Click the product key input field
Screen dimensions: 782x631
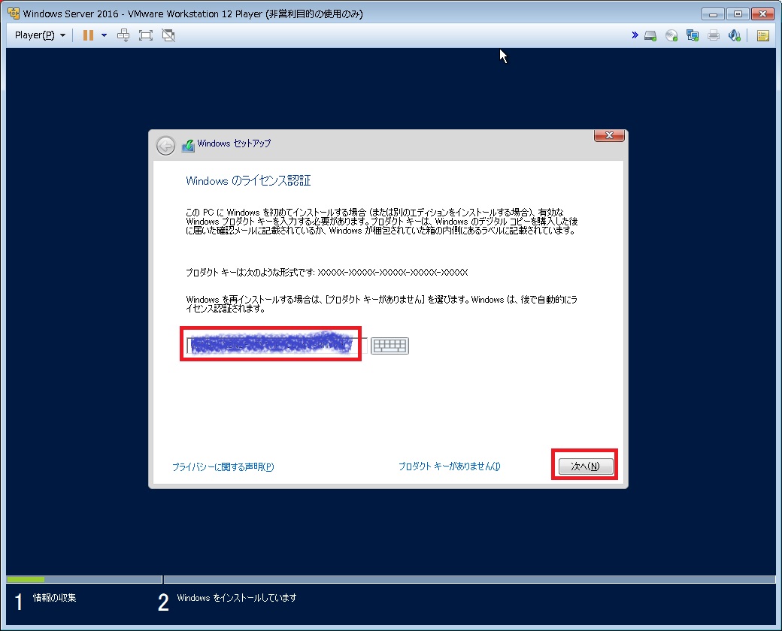pyautogui.click(x=271, y=346)
